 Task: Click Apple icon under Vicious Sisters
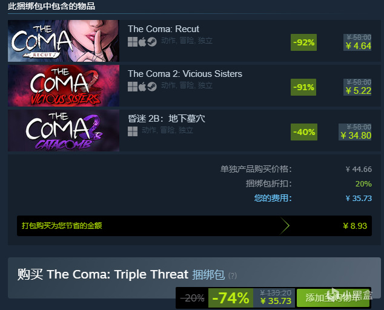(x=142, y=87)
